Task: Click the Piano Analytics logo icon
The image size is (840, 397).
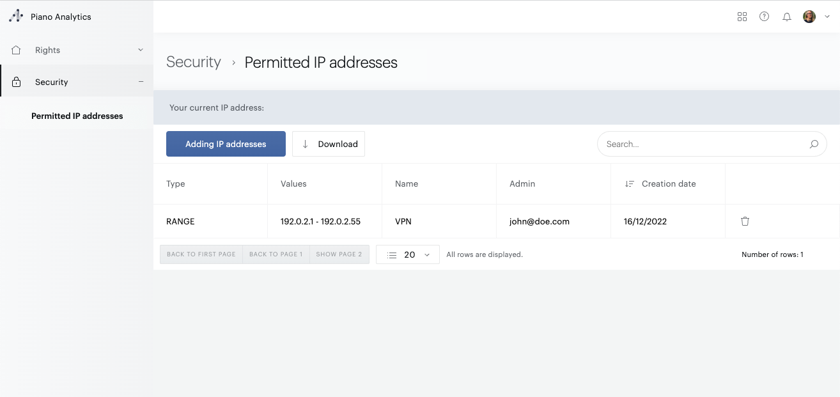Action: point(16,17)
